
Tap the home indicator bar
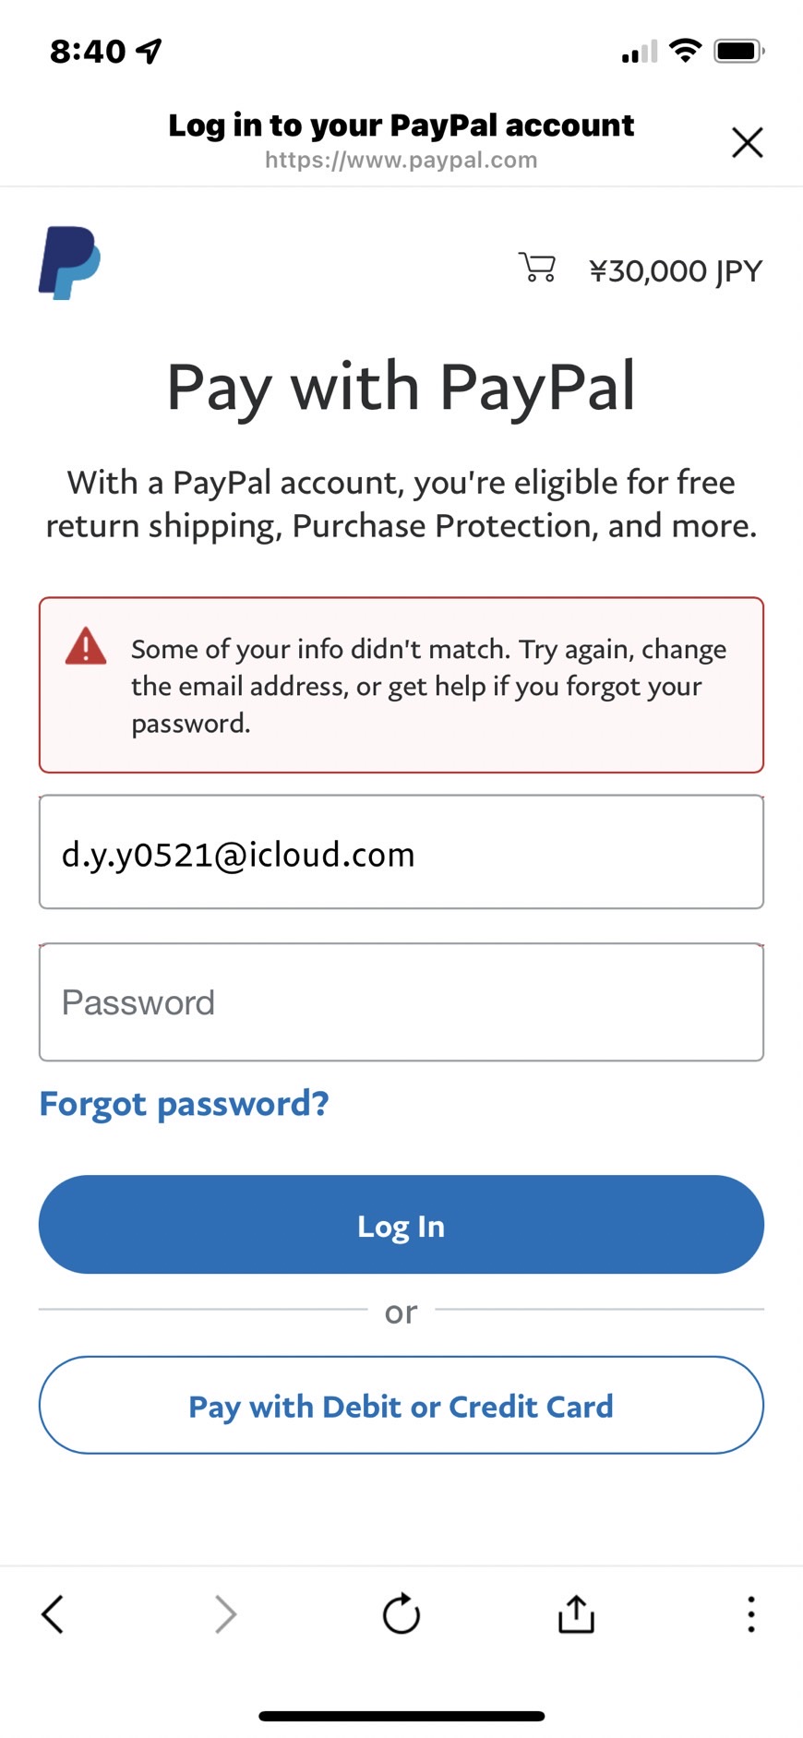[401, 1716]
